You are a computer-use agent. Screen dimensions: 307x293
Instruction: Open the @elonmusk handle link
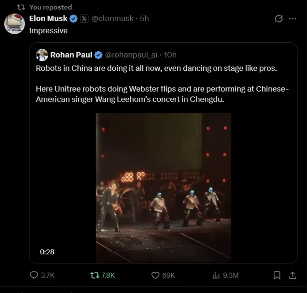pos(112,19)
